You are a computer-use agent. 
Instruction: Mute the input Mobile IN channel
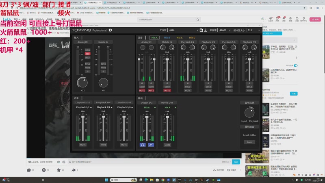point(103,68)
